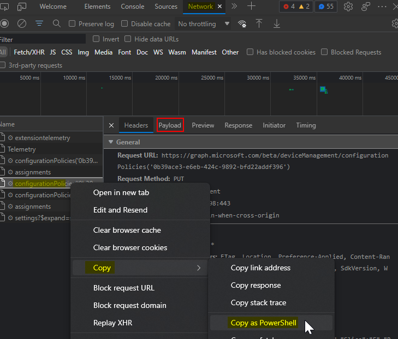The height and width of the screenshot is (339, 398).
Task: Check the Invert filter checkbox
Action: coord(96,39)
